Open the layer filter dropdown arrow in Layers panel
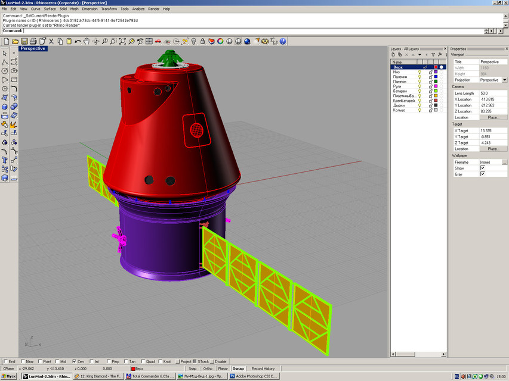509x381 pixels. pos(419,55)
